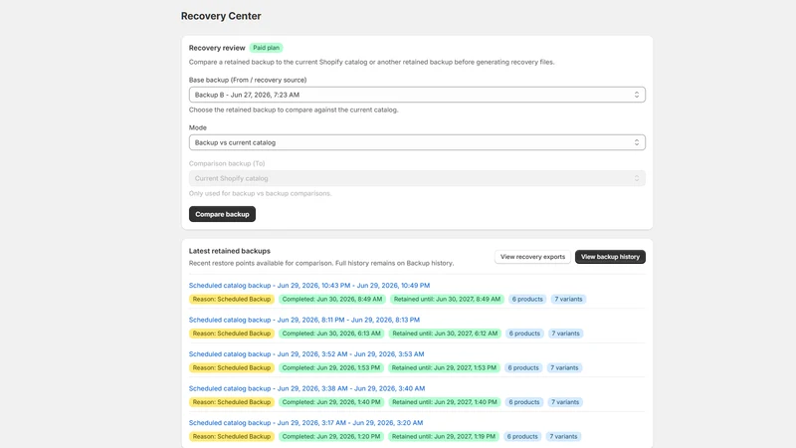Screen dimensions: 796x448
Task: Click 'Completed: Jun 30, 2026, 8:49 AM' tag
Action: coord(332,300)
